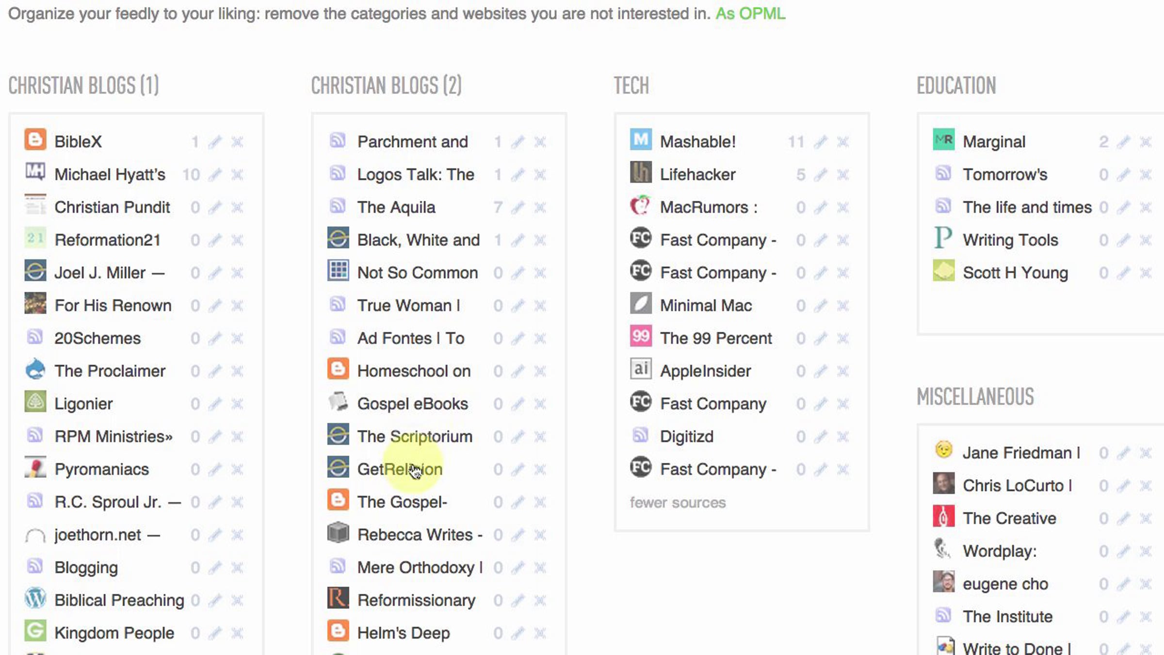Click the edit pencil for Marginal feed
This screenshot has width=1164, height=655.
coord(1123,142)
